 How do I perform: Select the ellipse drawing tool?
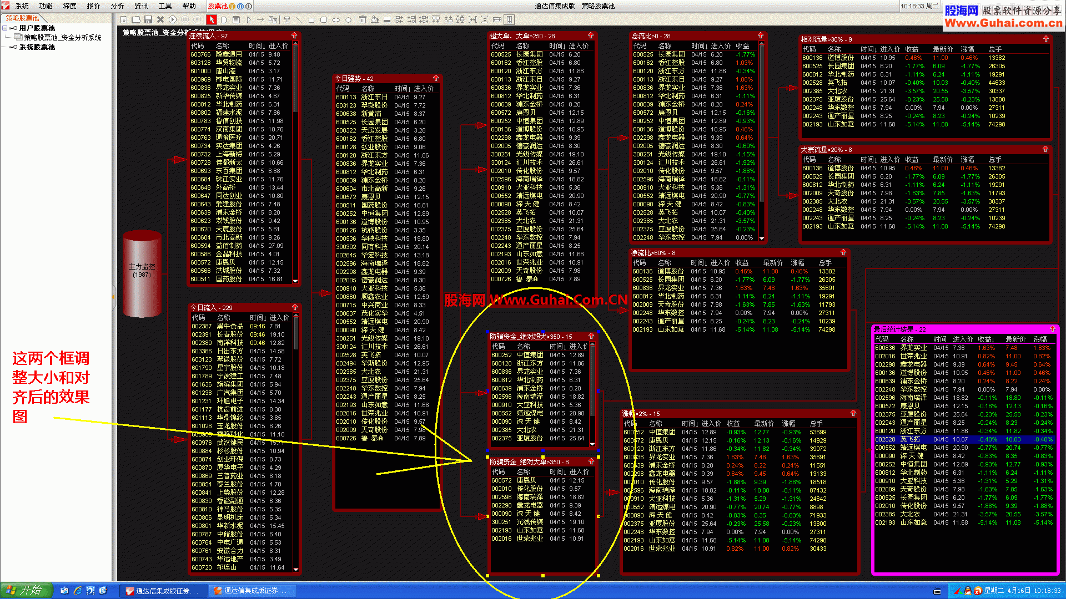[x=336, y=19]
